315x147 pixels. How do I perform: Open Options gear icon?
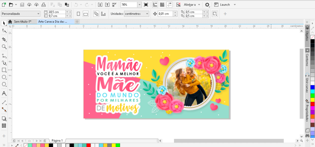tap(207, 4)
